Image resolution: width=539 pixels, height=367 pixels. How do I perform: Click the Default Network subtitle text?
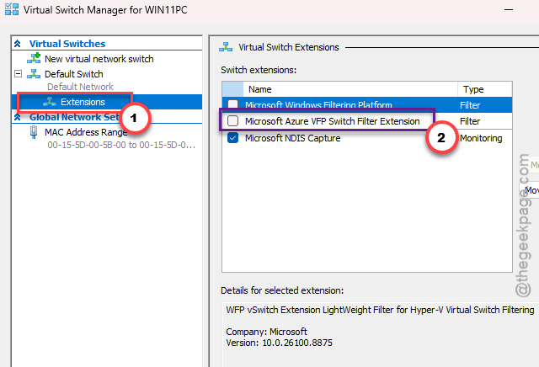81,87
